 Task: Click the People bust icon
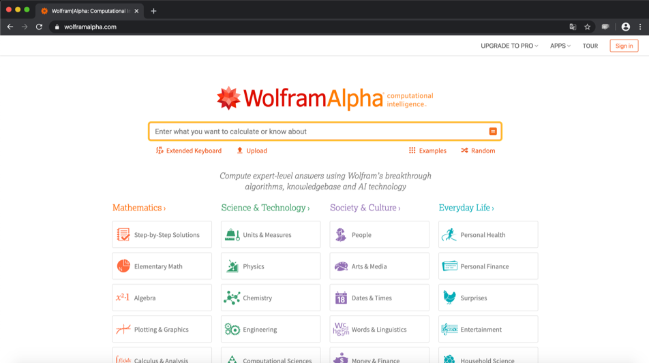pyautogui.click(x=341, y=234)
